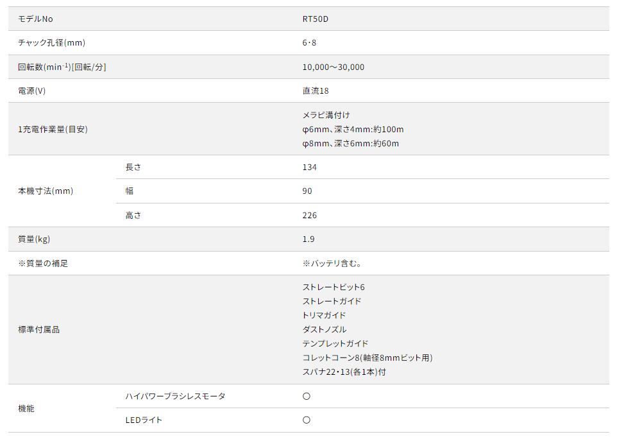The height and width of the screenshot is (439, 626).
Task: Click the チャック孔径(mm) label
Action: click(51, 43)
